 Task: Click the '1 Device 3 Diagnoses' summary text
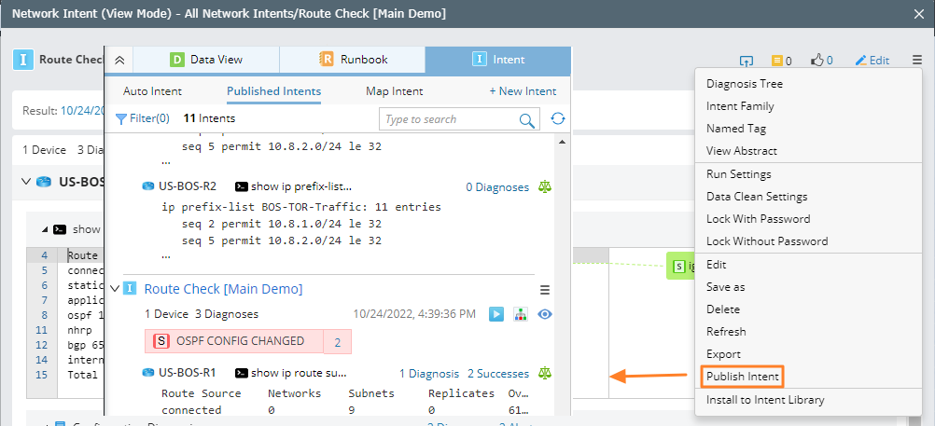tap(202, 314)
